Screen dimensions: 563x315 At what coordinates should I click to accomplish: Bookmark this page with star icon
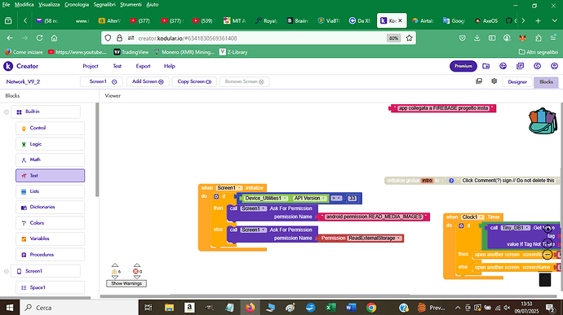click(x=409, y=38)
